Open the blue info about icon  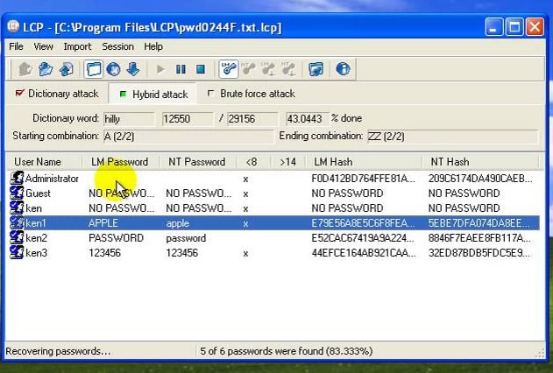[343, 69]
